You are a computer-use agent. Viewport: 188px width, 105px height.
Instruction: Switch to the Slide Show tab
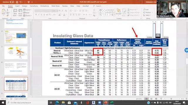click(x=56, y=6)
